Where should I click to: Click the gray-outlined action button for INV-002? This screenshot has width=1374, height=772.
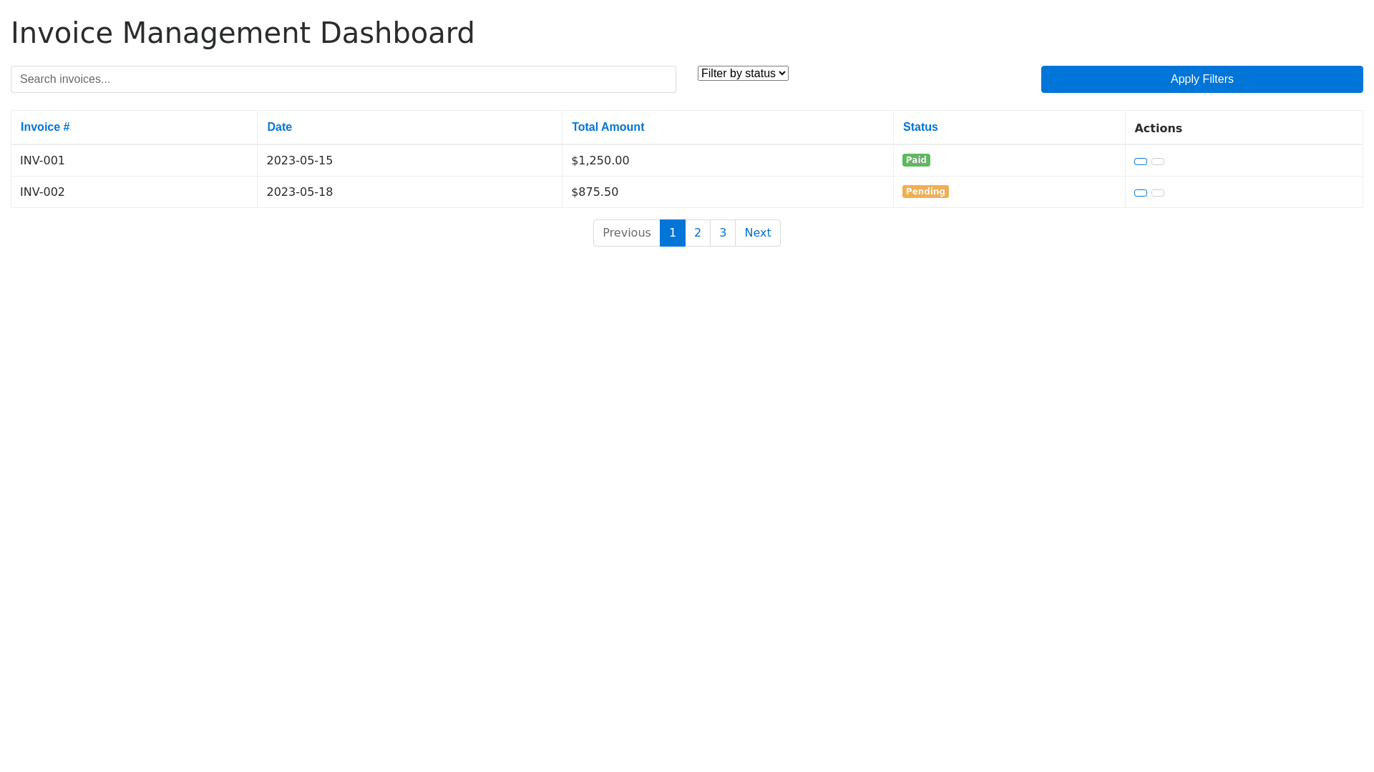1157,193
